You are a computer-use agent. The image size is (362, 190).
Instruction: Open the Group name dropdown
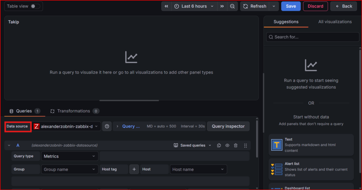point(70,169)
